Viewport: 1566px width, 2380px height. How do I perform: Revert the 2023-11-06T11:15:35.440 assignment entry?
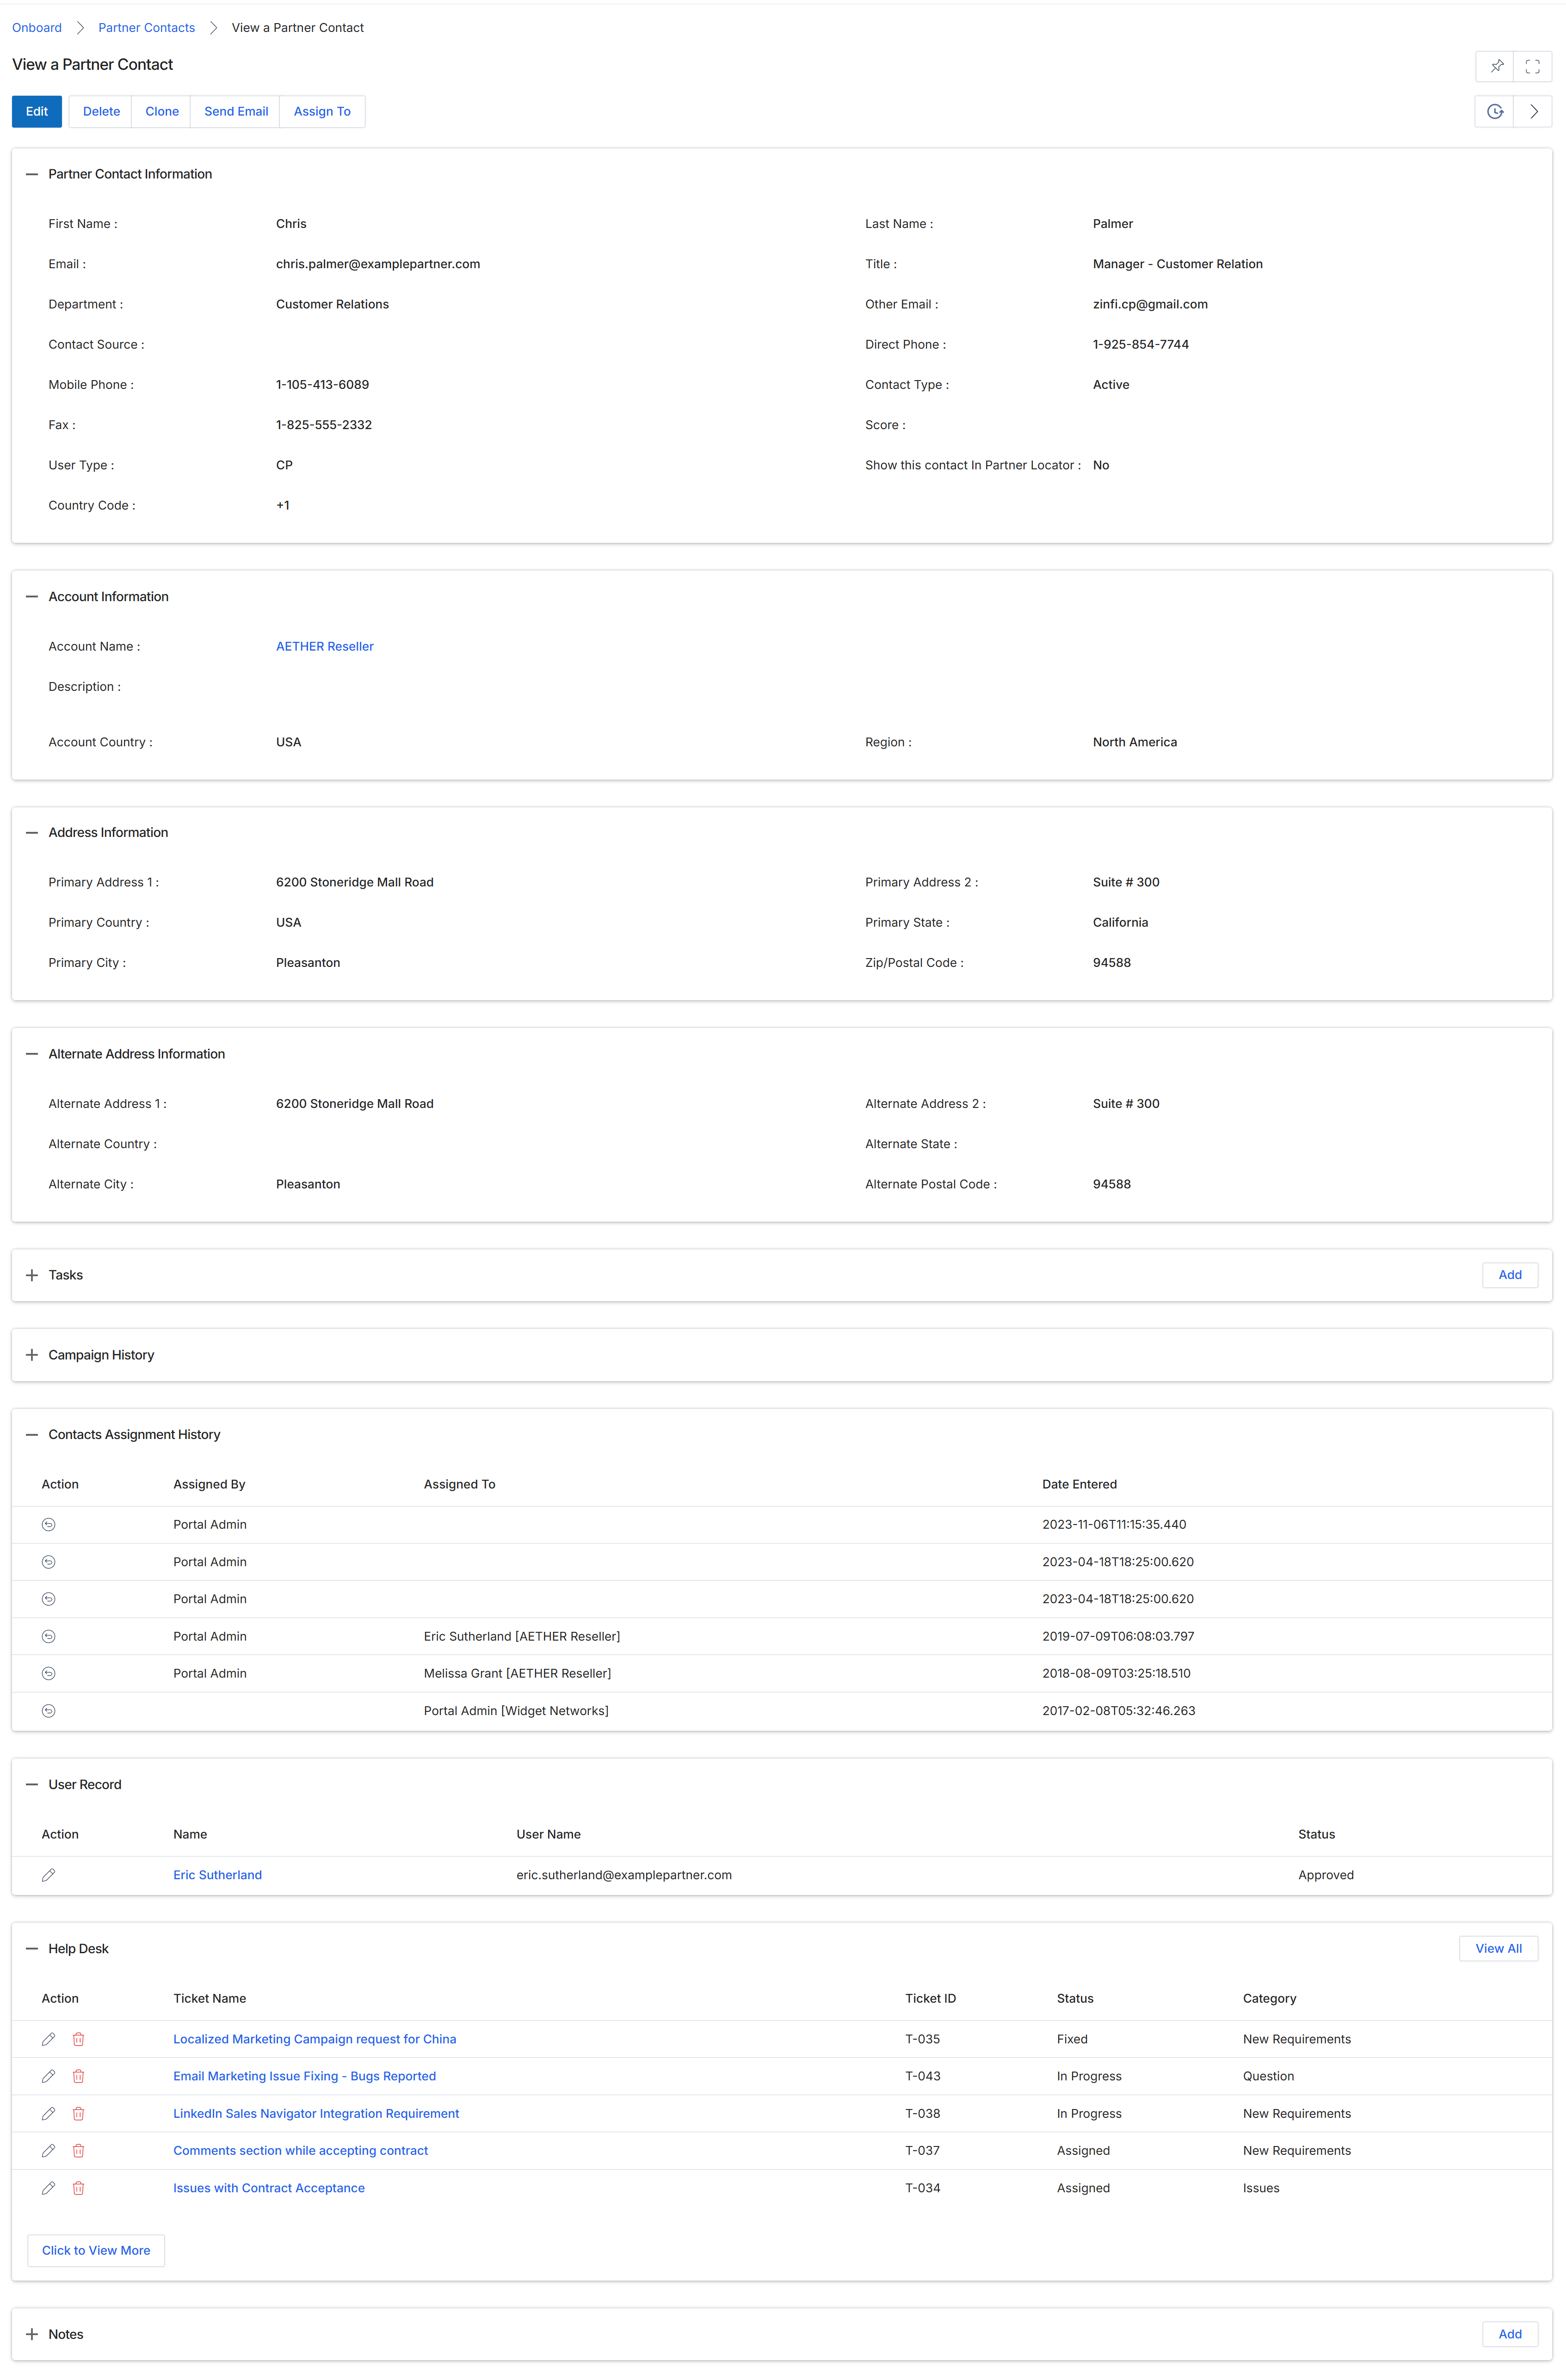click(48, 1524)
